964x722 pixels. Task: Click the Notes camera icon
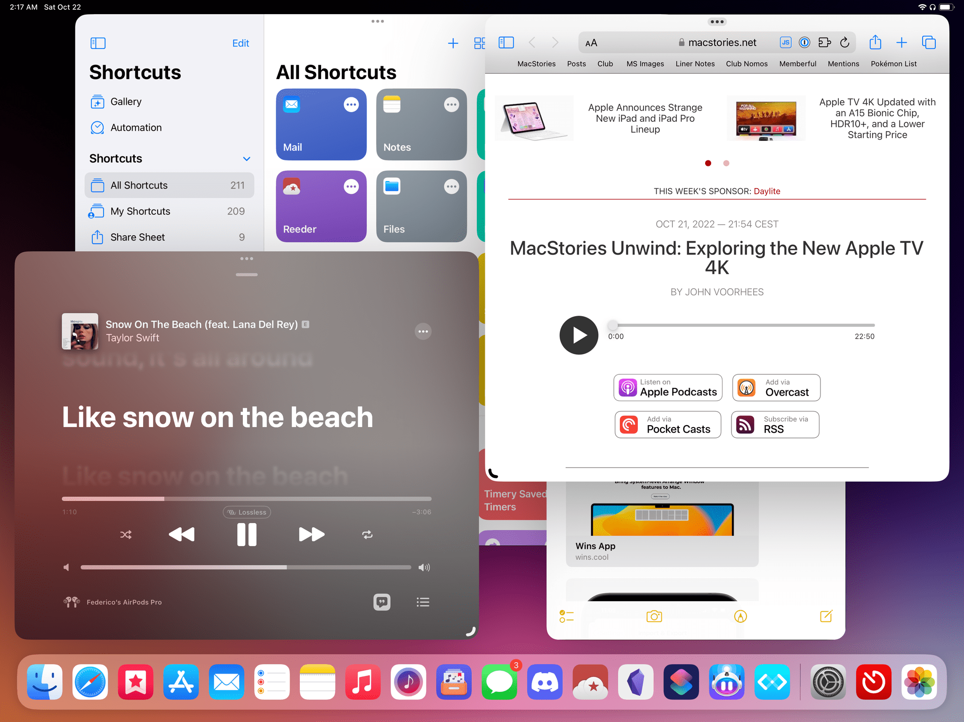654,616
